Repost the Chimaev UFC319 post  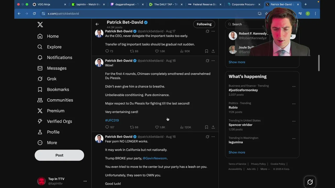134,127
